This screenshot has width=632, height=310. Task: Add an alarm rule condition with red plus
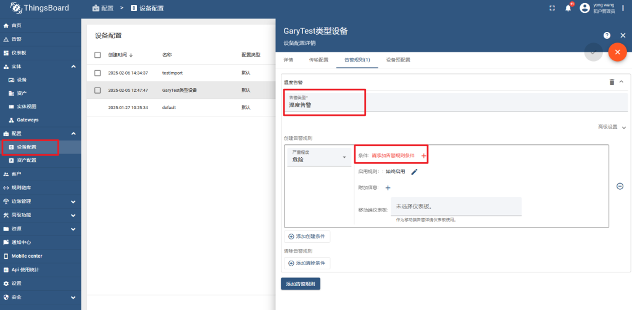[x=423, y=155]
